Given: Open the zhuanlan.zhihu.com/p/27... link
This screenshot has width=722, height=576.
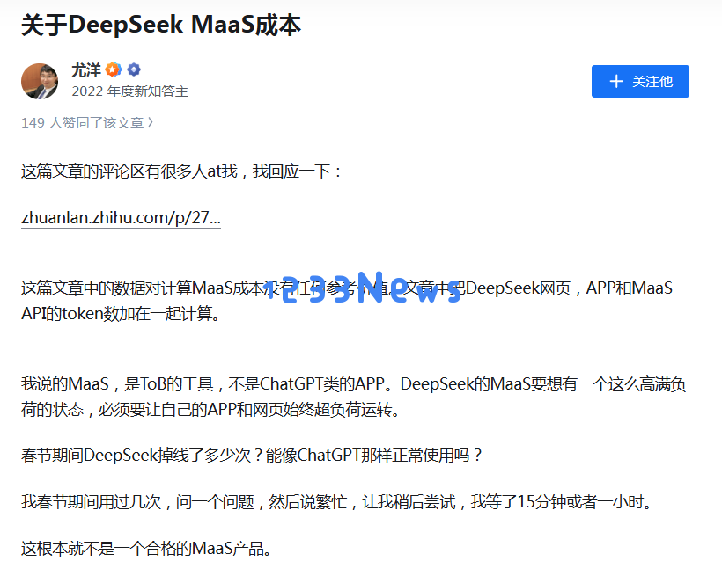Looking at the screenshot, I should point(121,217).
